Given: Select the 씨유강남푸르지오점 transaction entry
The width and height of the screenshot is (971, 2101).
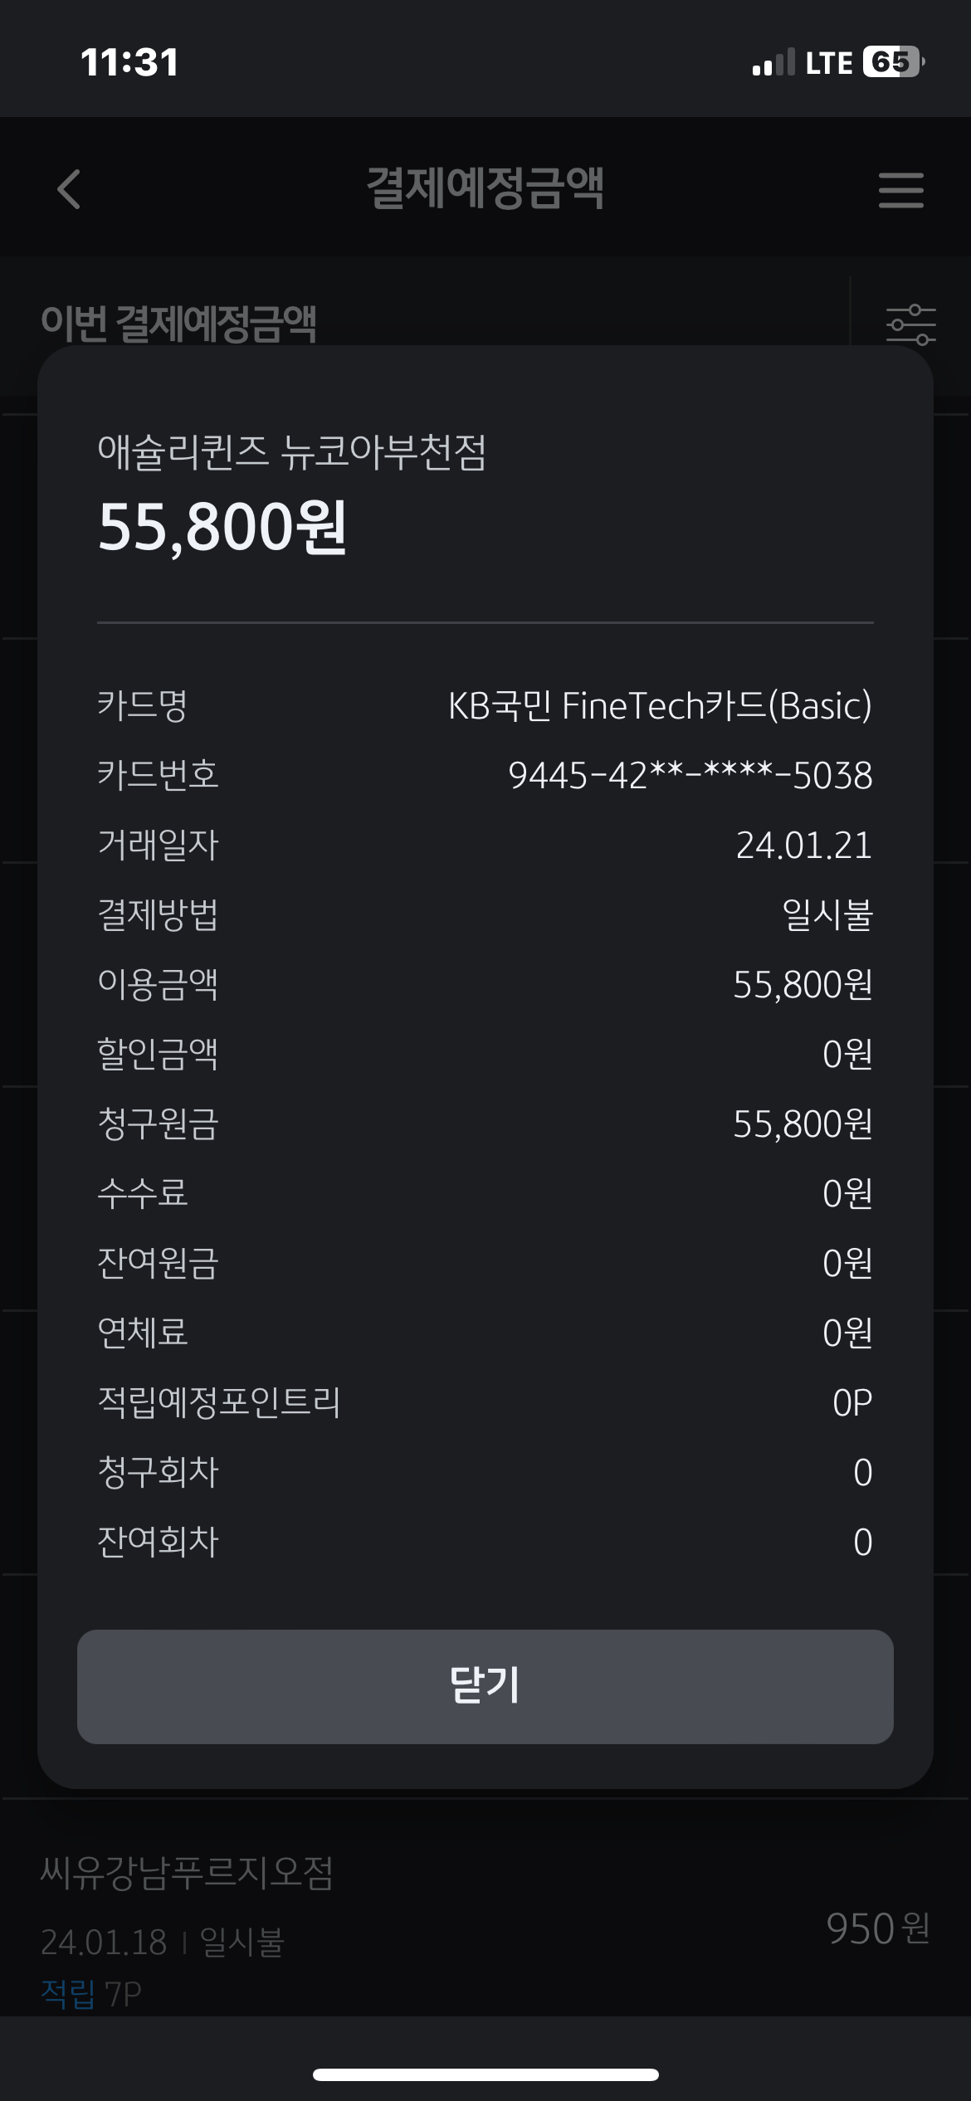Looking at the screenshot, I should [x=187, y=1874].
